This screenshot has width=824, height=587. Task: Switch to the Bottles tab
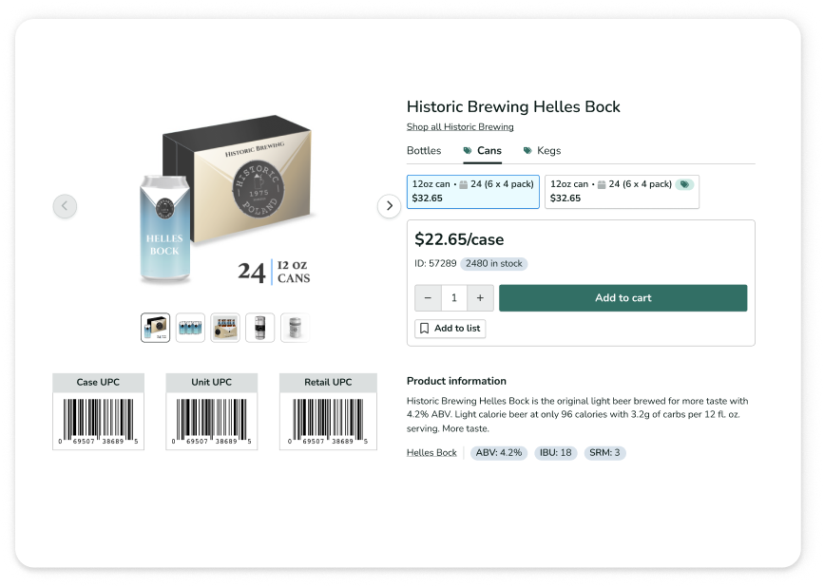pos(424,151)
